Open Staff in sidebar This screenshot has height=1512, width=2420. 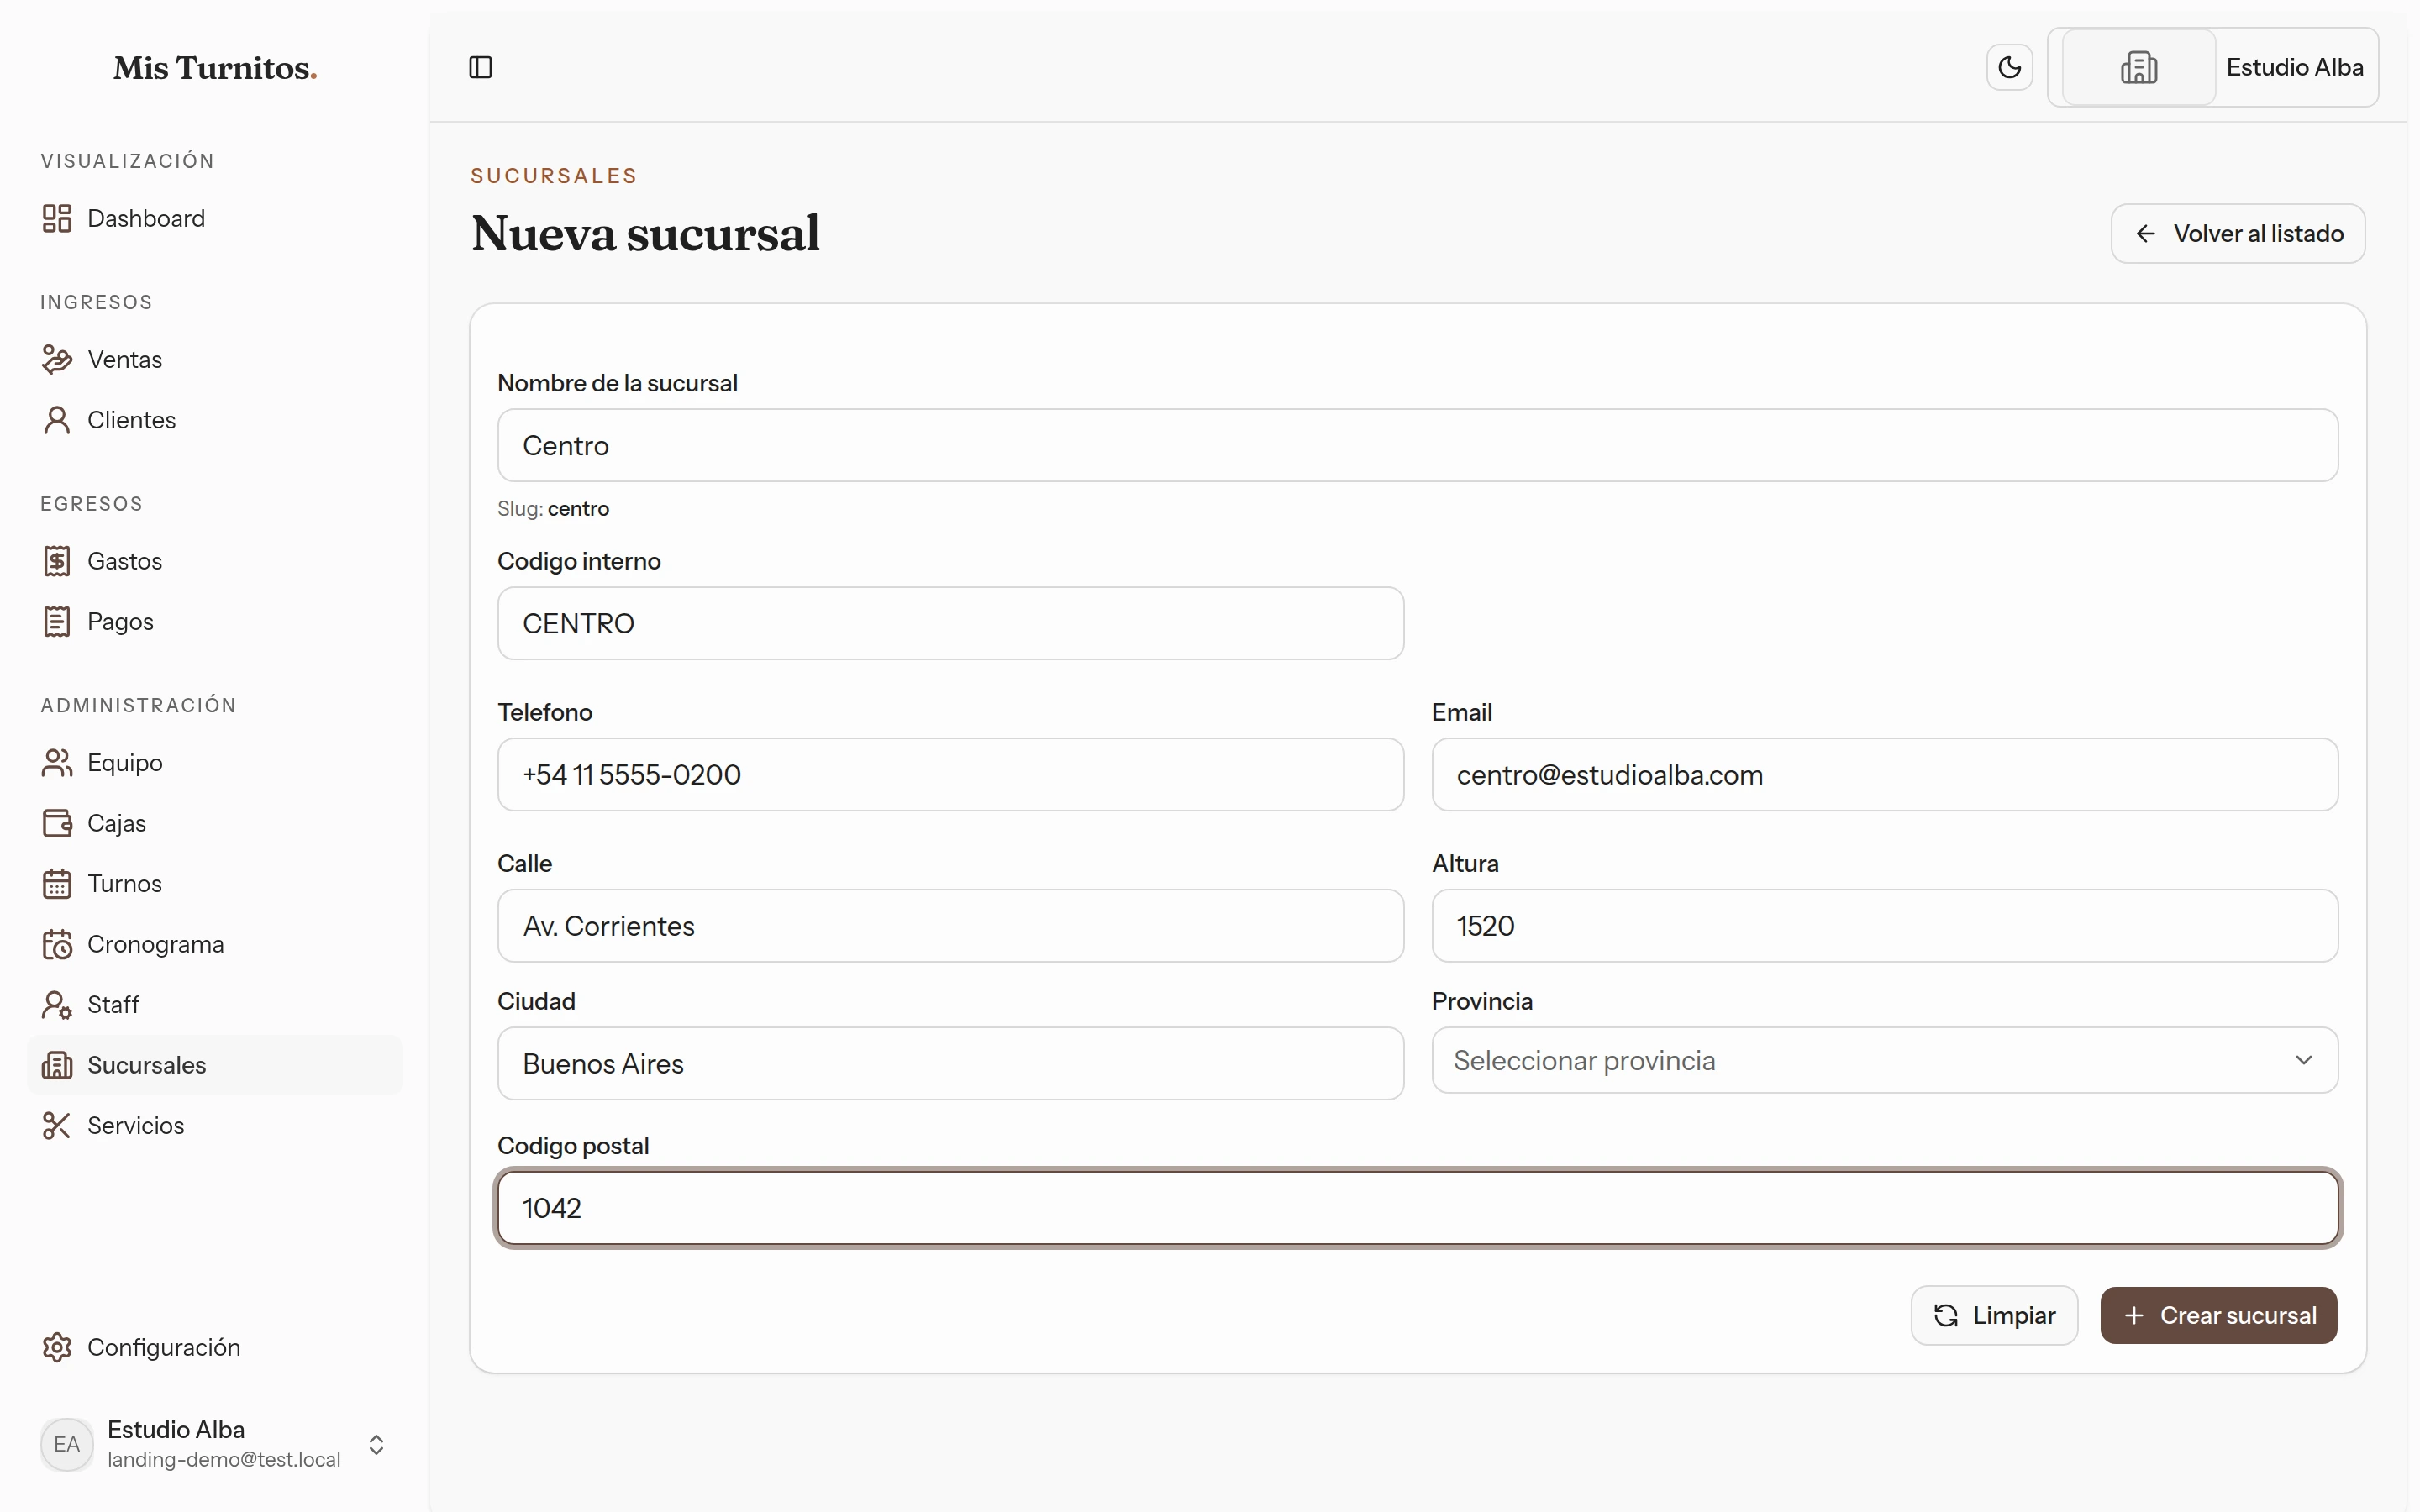point(215,1004)
